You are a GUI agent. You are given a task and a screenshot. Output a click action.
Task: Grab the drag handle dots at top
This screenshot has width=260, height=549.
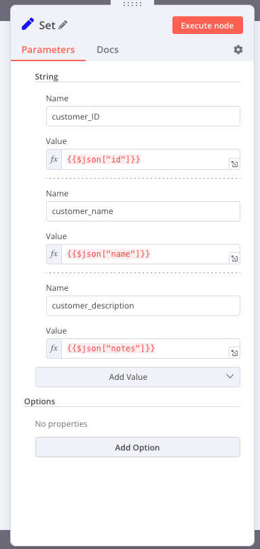132,4
